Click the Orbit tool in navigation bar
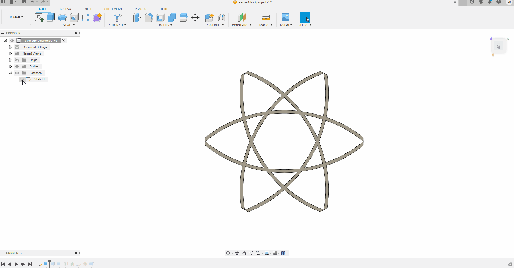 (x=229, y=253)
